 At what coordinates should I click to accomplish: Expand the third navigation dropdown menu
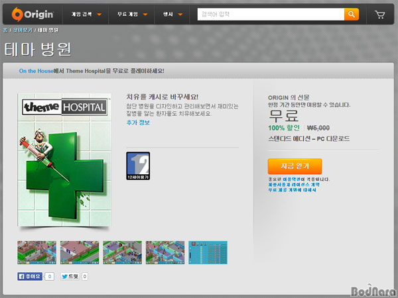[x=172, y=14]
